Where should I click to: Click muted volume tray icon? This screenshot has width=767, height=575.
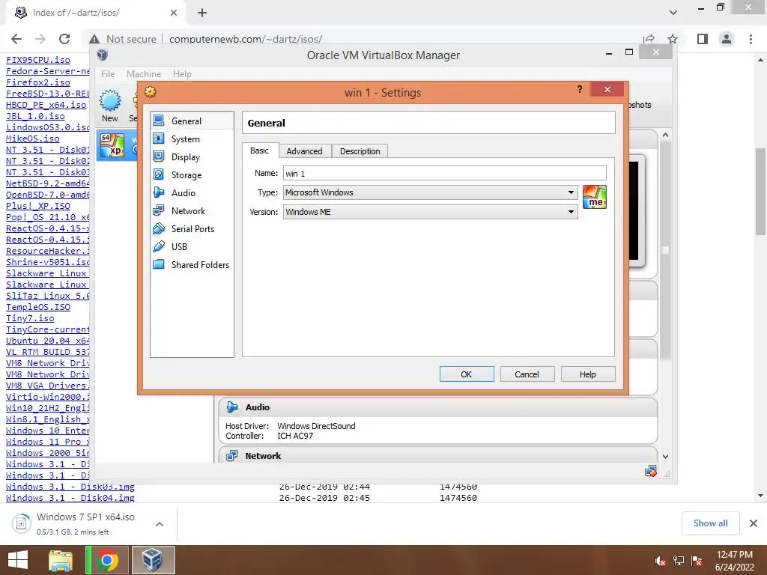coord(660,561)
